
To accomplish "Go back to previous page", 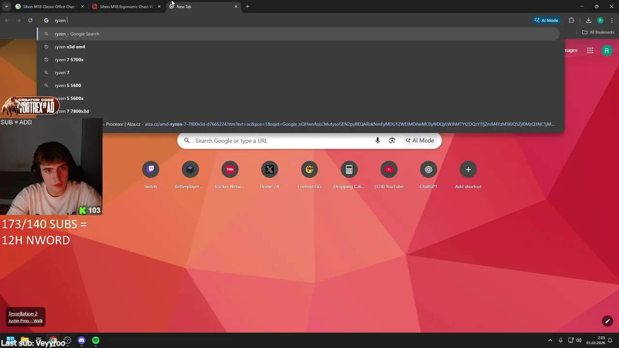I will 7,20.
